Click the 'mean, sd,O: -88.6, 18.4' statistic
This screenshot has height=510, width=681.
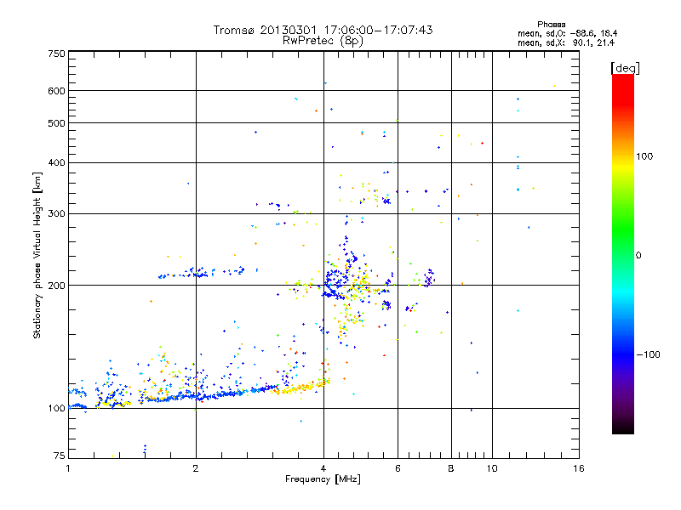tap(567, 33)
